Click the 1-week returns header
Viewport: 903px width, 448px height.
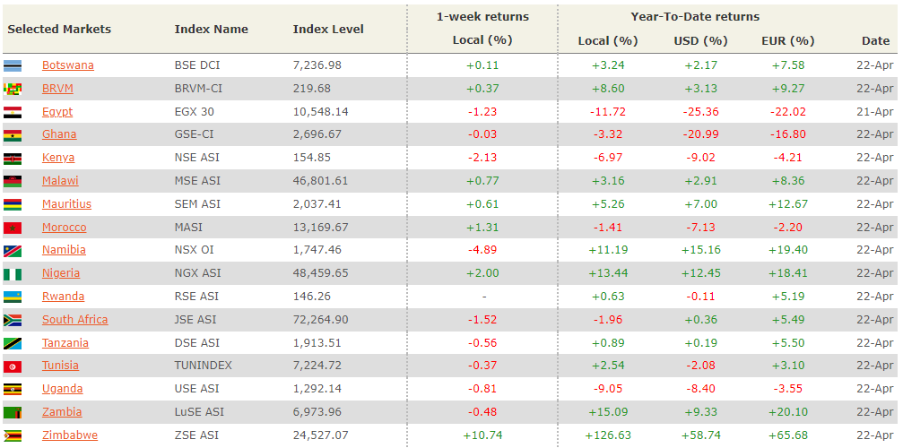click(x=482, y=17)
